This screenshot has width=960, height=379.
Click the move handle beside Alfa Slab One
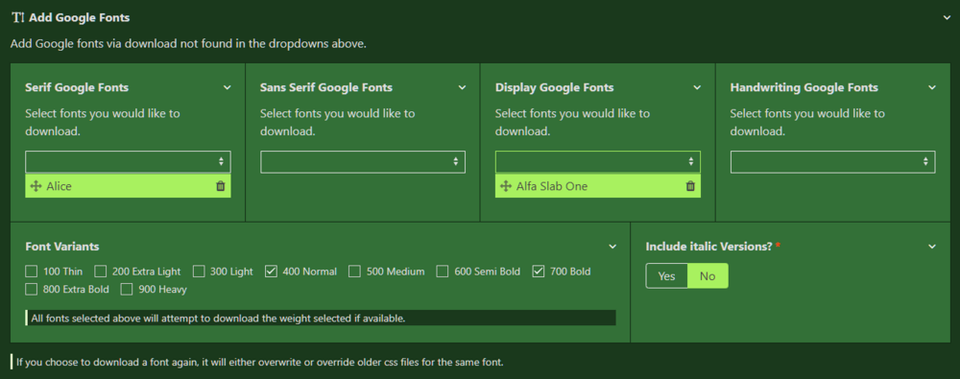pyautogui.click(x=505, y=186)
